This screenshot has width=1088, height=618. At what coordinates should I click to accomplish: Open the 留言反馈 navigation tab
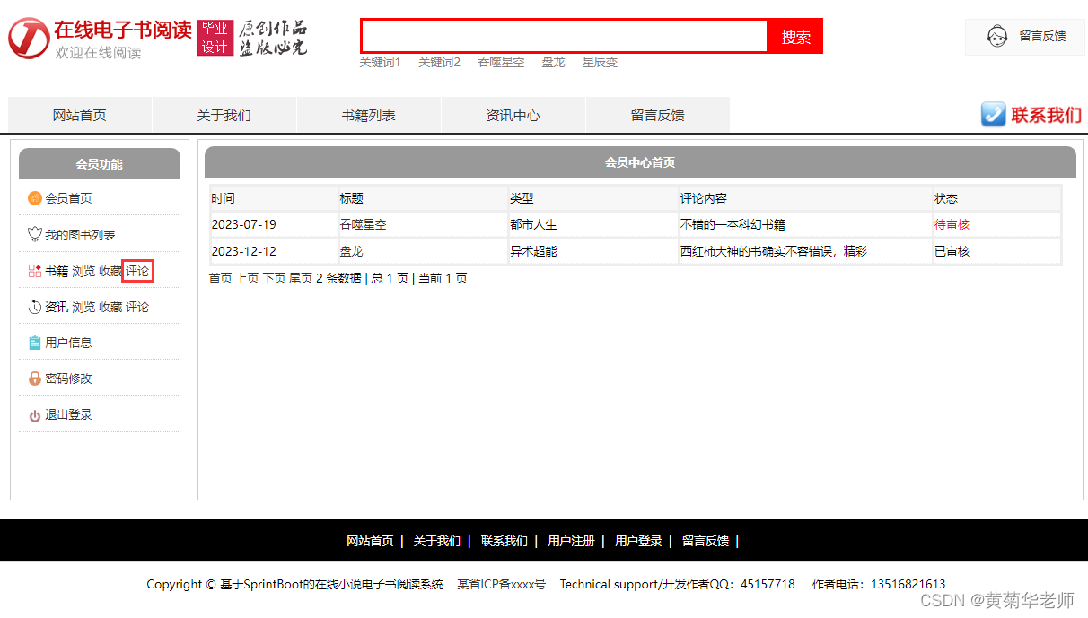point(658,115)
